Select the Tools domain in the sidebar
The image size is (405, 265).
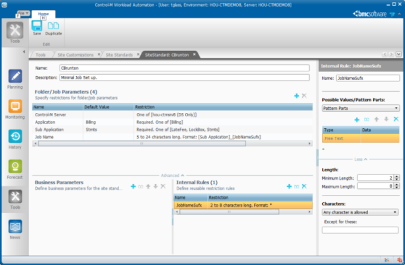pos(15,197)
